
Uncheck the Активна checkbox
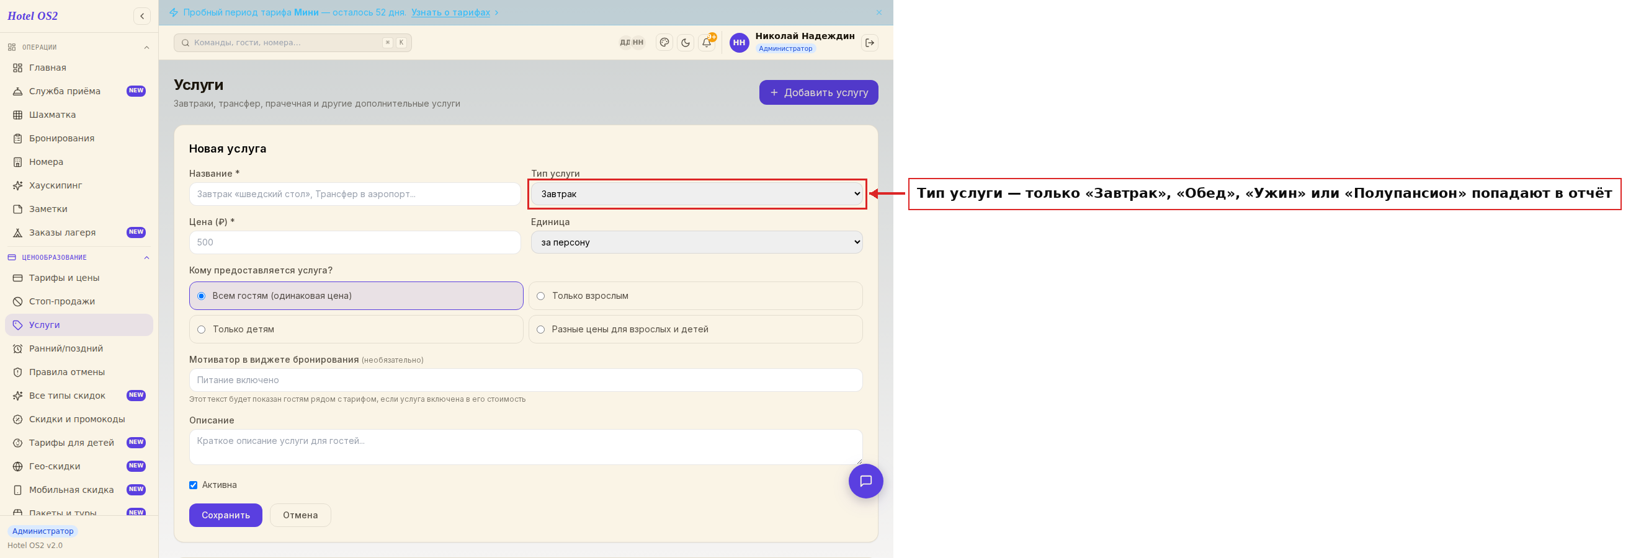[193, 485]
